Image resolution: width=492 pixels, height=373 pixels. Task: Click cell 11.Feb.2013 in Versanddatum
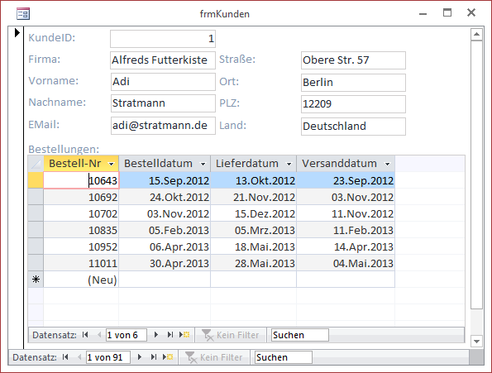(346, 230)
